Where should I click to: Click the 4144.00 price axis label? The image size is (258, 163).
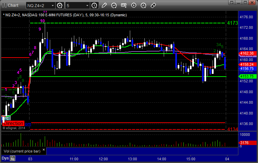pyautogui.click(x=246, y=102)
